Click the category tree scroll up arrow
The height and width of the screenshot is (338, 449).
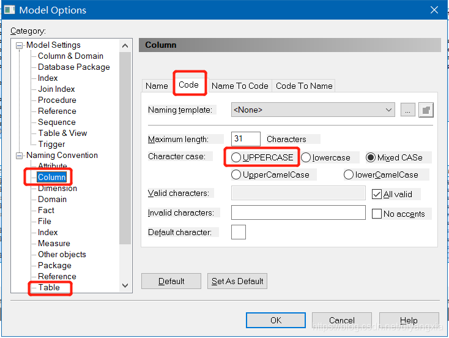coord(125,45)
